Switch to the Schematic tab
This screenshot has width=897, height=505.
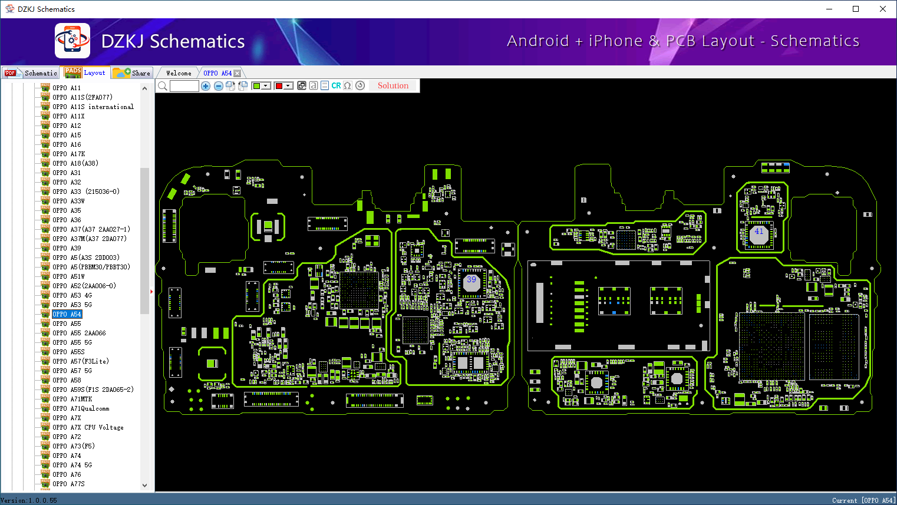31,73
